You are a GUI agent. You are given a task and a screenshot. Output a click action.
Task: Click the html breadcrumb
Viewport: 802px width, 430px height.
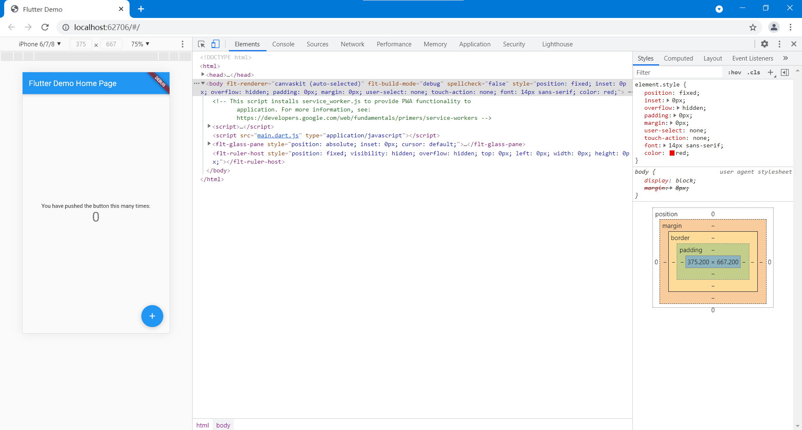(x=203, y=425)
